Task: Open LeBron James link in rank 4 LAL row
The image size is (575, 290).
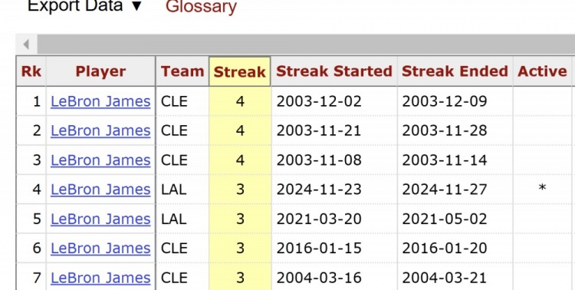Action: click(100, 189)
